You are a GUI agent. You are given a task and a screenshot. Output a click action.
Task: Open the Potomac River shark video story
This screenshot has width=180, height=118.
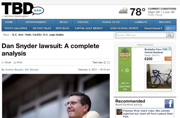click(x=148, y=114)
